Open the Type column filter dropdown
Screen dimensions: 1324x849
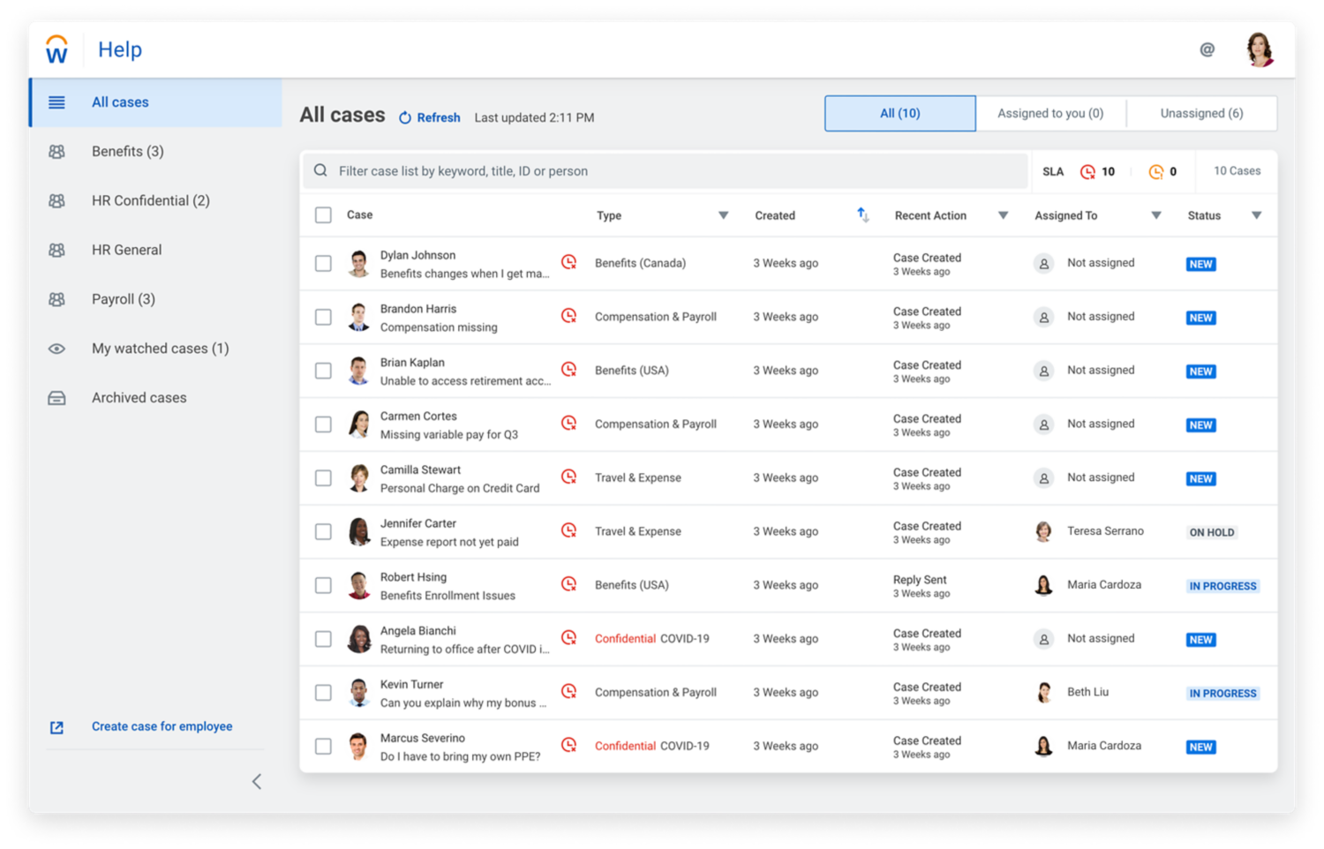[724, 214]
